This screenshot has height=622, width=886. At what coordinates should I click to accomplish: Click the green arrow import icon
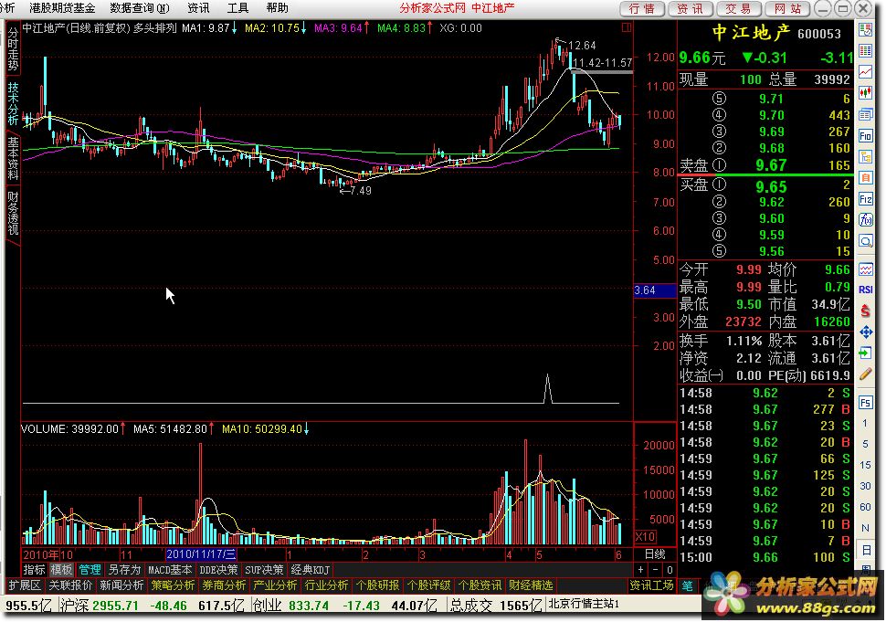pos(865,353)
